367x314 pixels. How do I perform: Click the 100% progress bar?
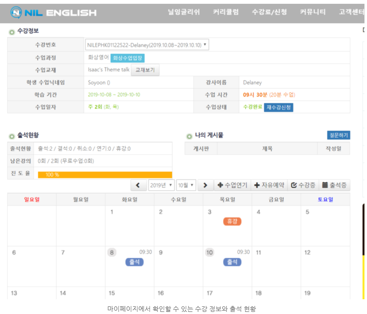pyautogui.click(x=105, y=175)
